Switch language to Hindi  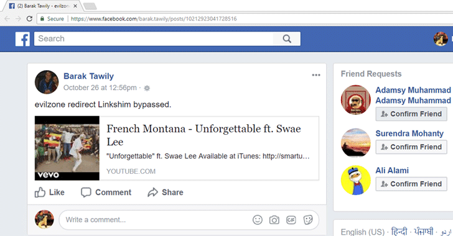click(x=399, y=232)
